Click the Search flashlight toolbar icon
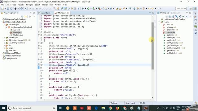Viewport: 198px width, 111px height. (x=124, y=9)
